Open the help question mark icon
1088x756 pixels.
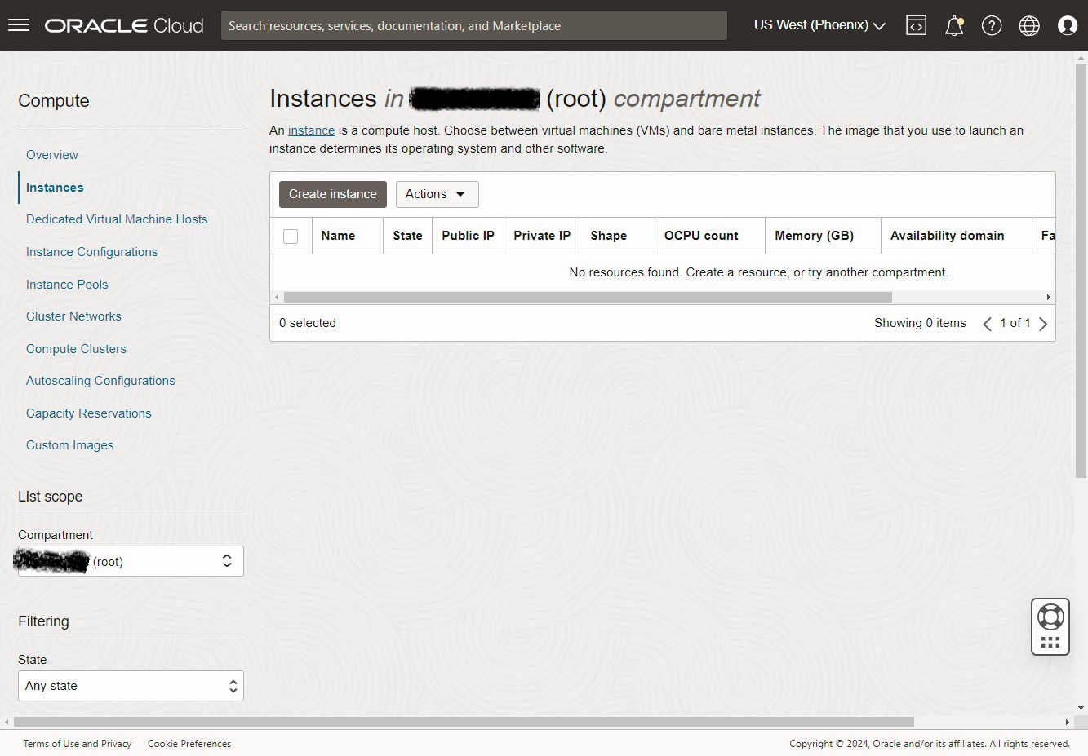pyautogui.click(x=991, y=25)
